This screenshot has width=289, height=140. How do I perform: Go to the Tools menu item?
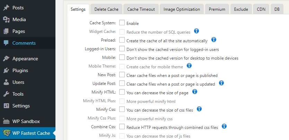[28, 94]
